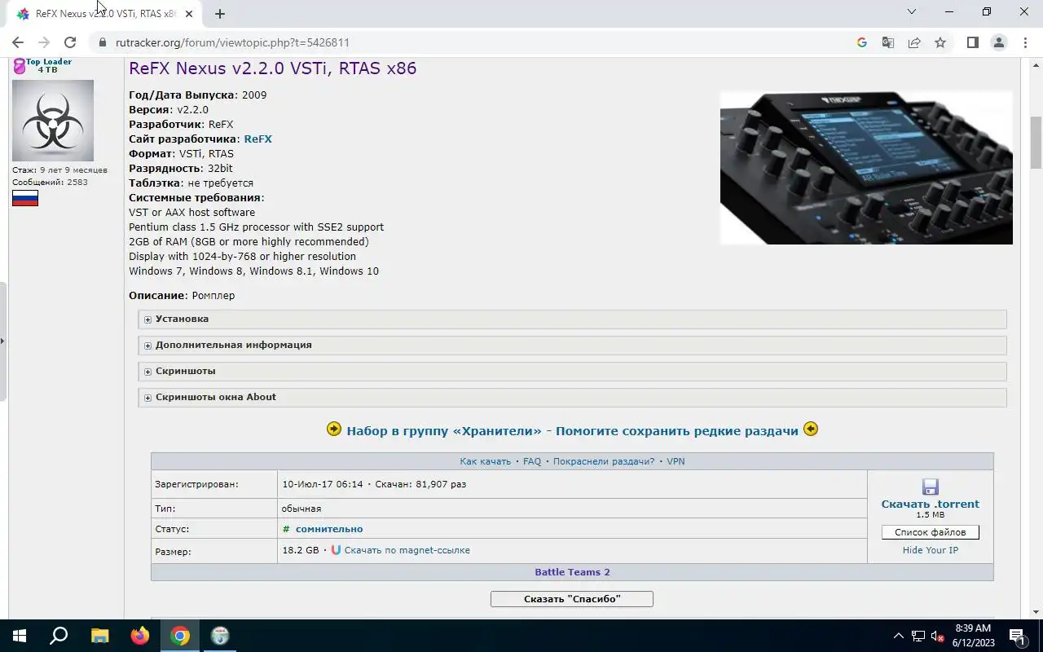1043x652 pixels.
Task: Click the left sidebar collapse handle
Action: [2, 341]
